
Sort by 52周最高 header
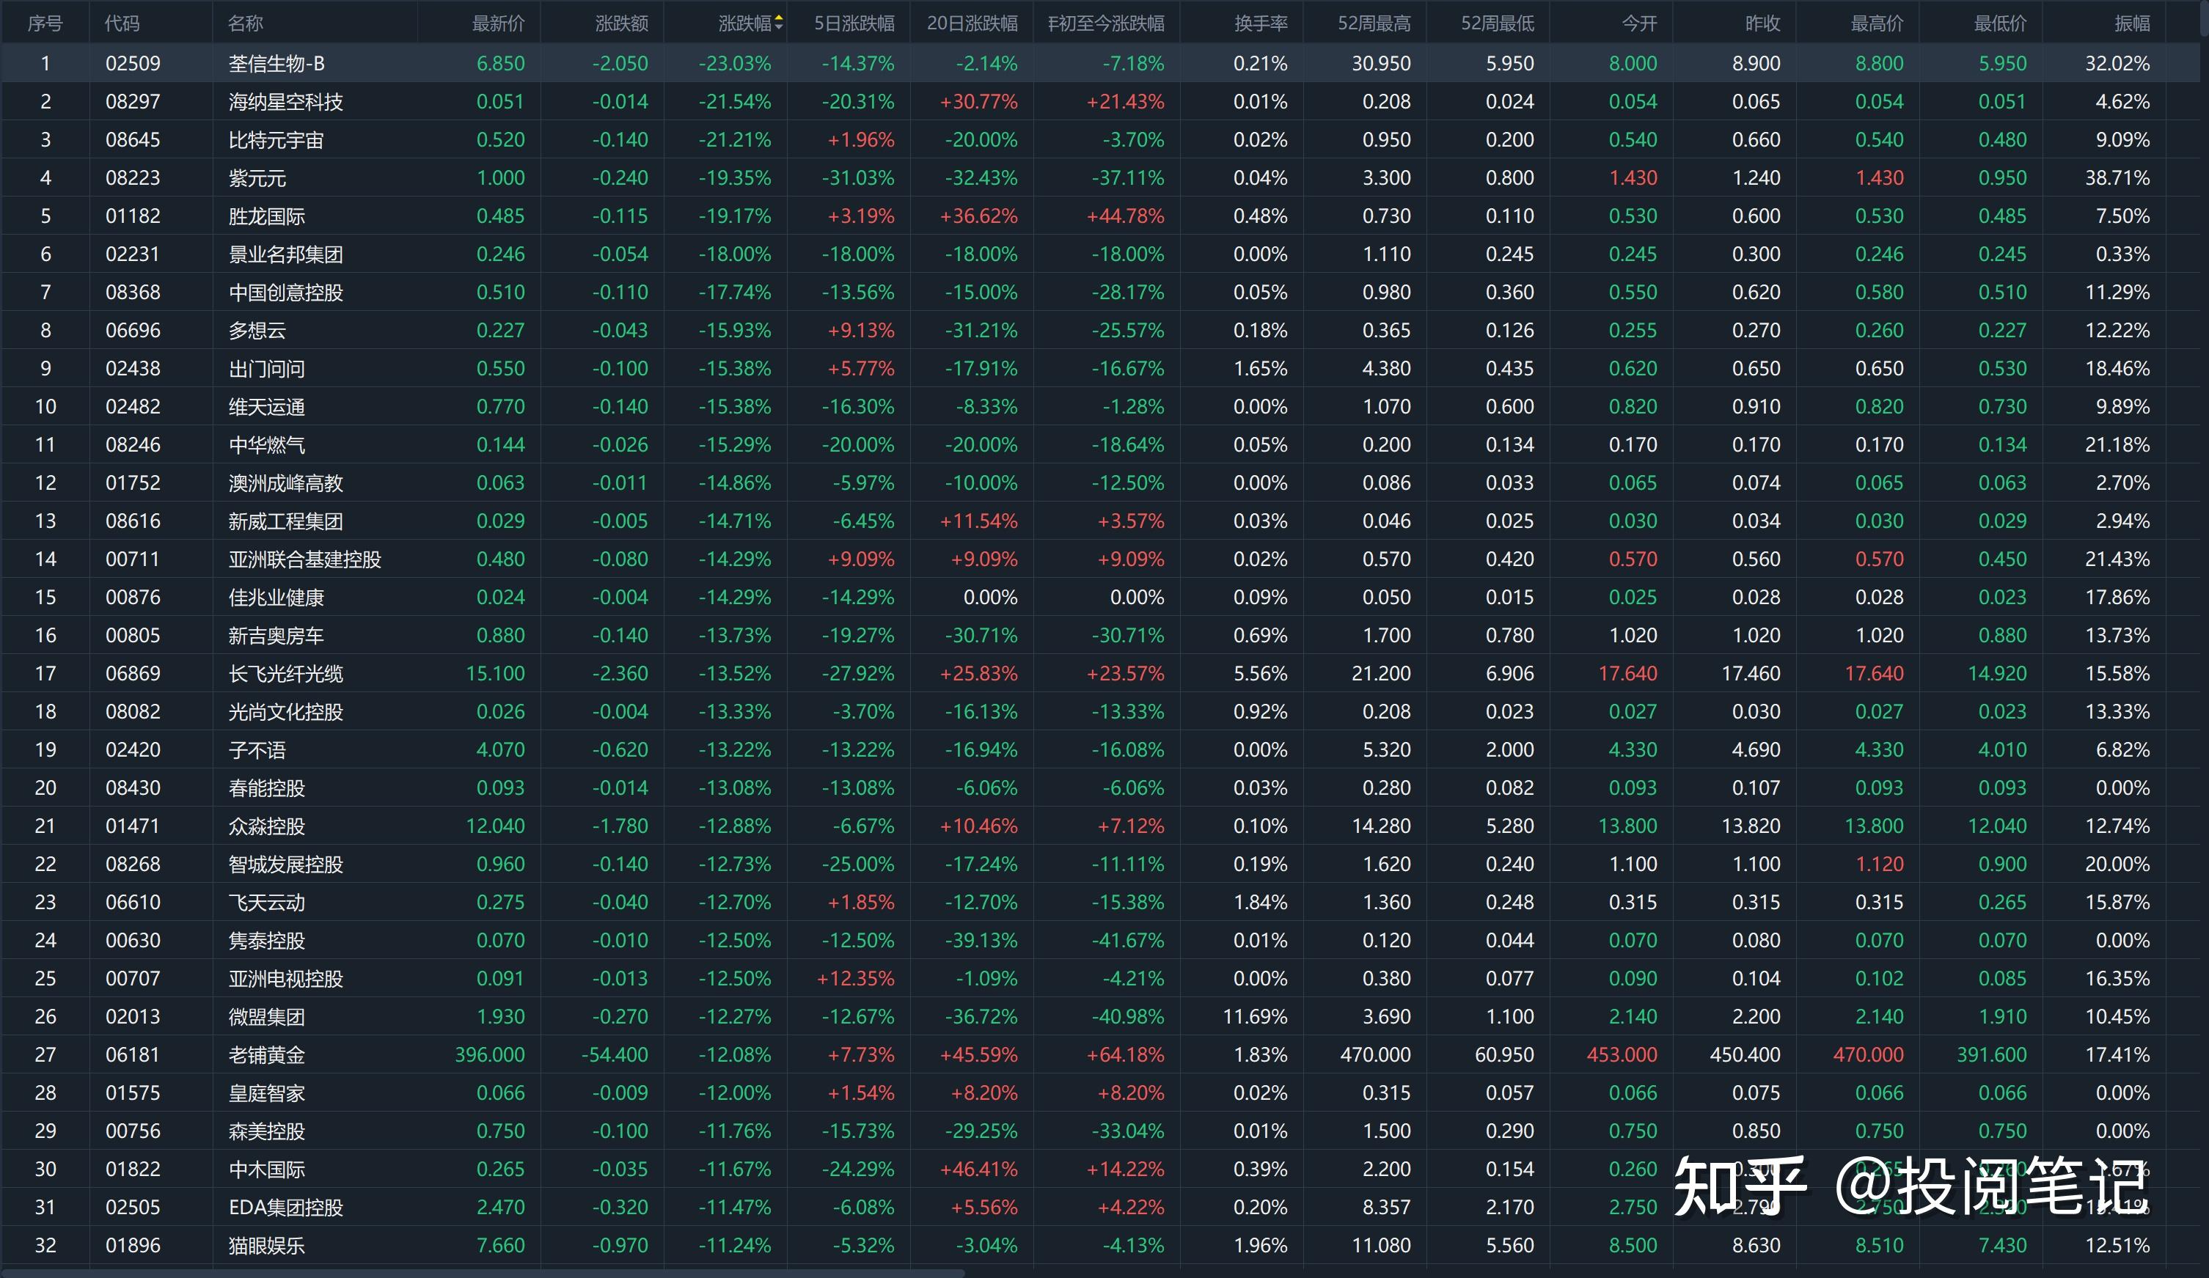pyautogui.click(x=1374, y=23)
